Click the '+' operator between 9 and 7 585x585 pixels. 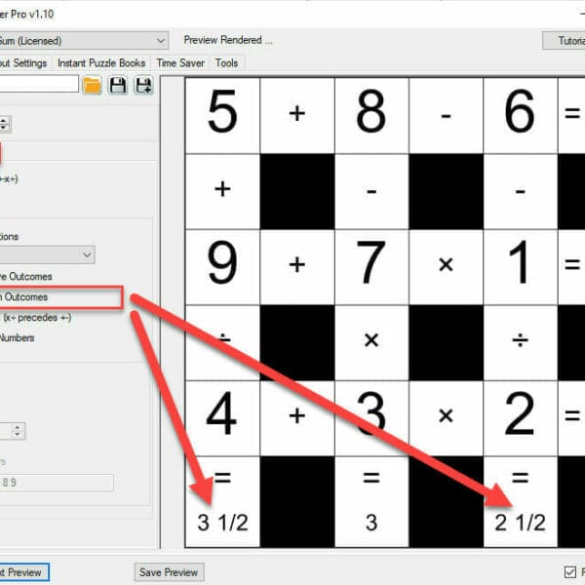pos(297,265)
